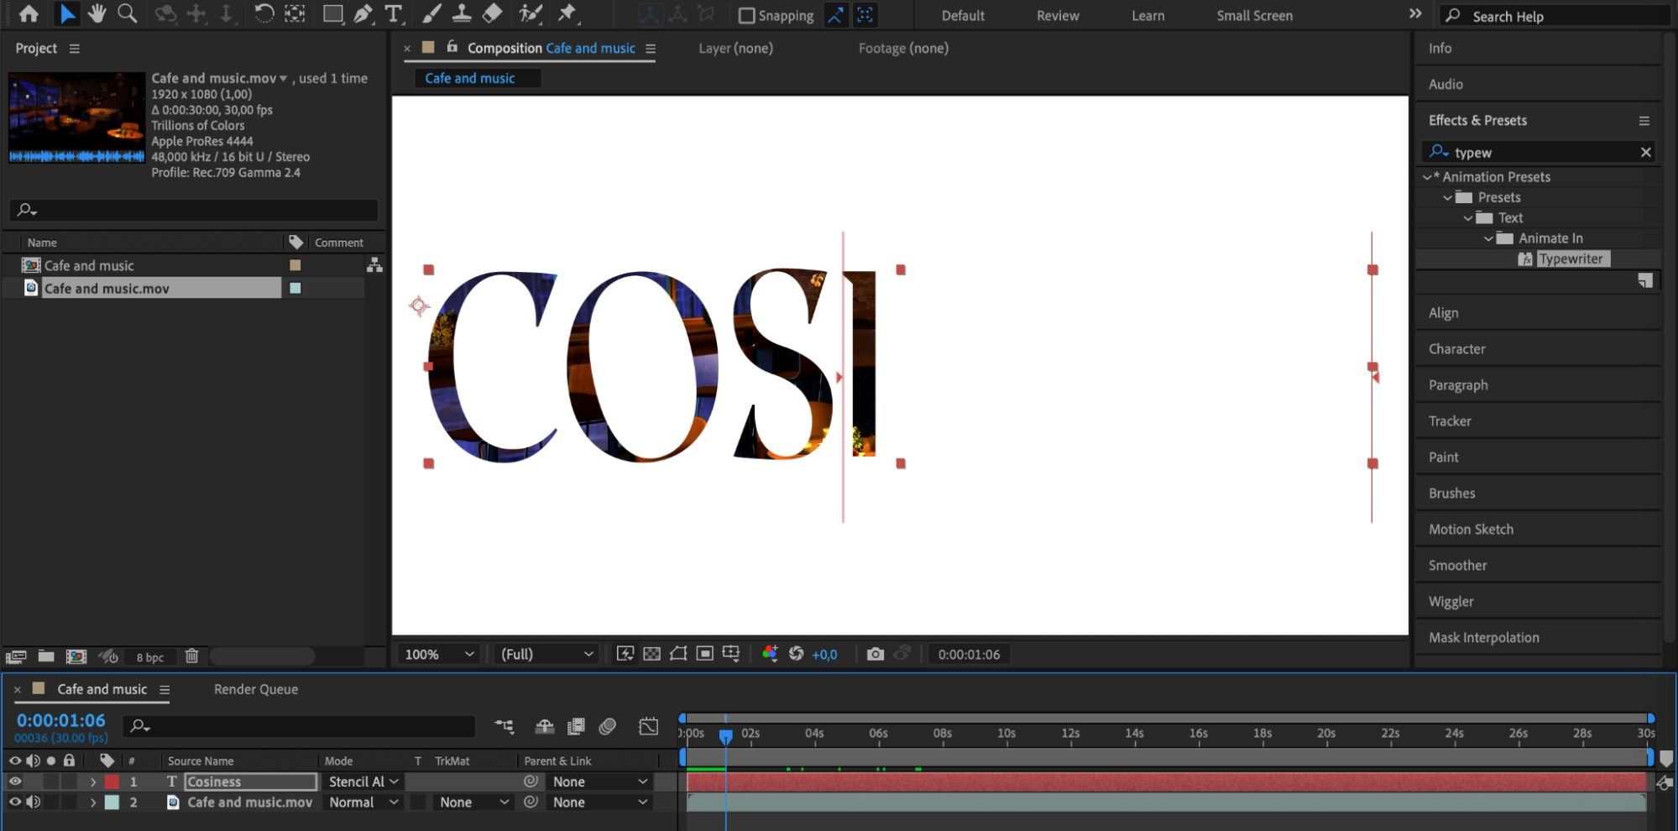Take snapshot with camera icon
Screen dimensions: 1678x831
click(875, 654)
